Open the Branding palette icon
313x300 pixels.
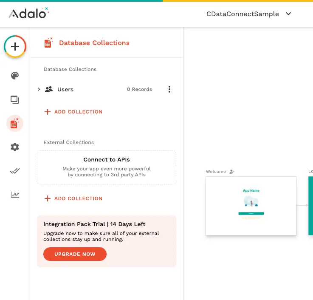tap(15, 76)
